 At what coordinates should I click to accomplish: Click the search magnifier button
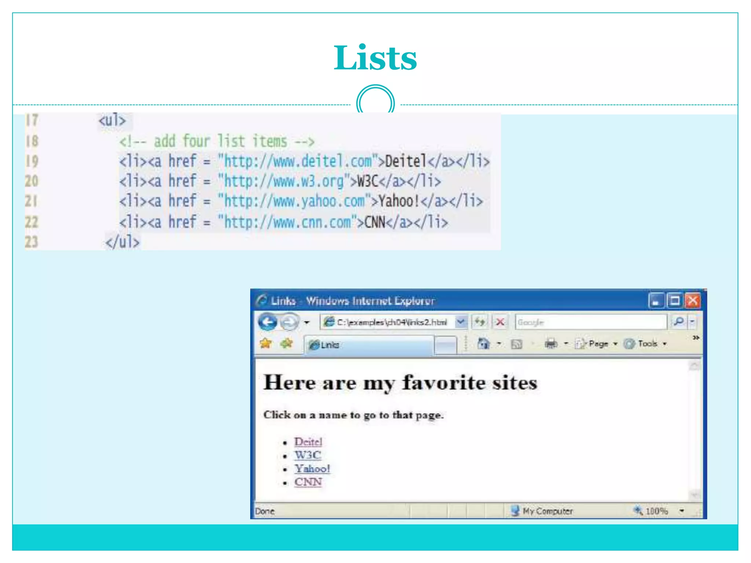pyautogui.click(x=679, y=321)
